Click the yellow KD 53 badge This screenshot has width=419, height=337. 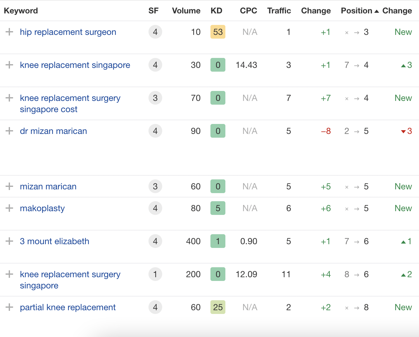[x=218, y=32]
